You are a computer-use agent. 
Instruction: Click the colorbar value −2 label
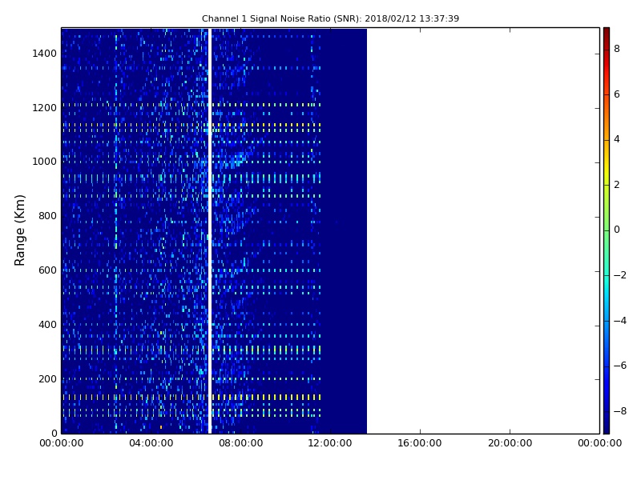(620, 275)
